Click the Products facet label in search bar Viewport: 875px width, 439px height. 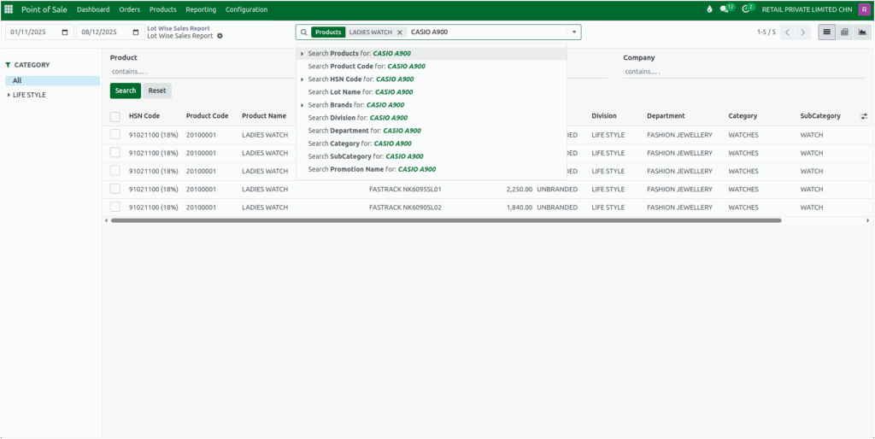click(328, 32)
